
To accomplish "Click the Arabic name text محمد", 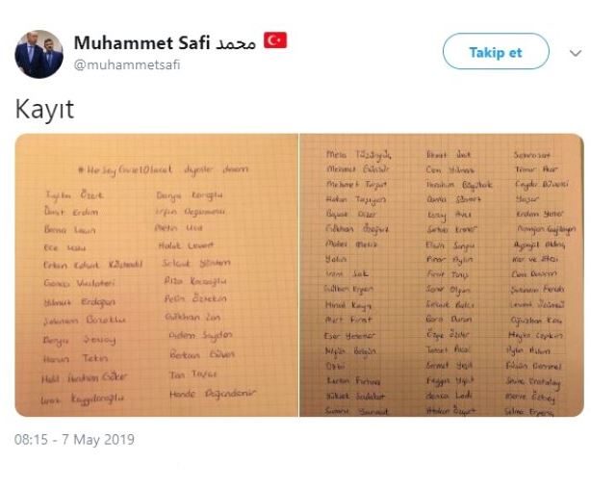I will click(236, 42).
